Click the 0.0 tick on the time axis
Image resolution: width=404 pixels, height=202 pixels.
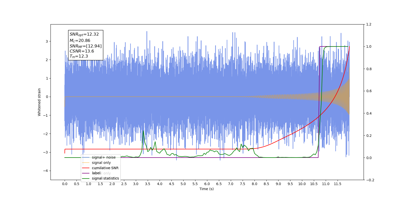tap(65, 184)
